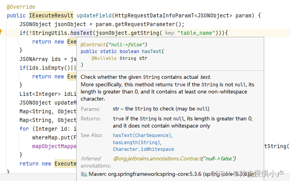Viewport: 290px width, 181px height.
Task: Click the hasText method call in code
Action: (81, 33)
